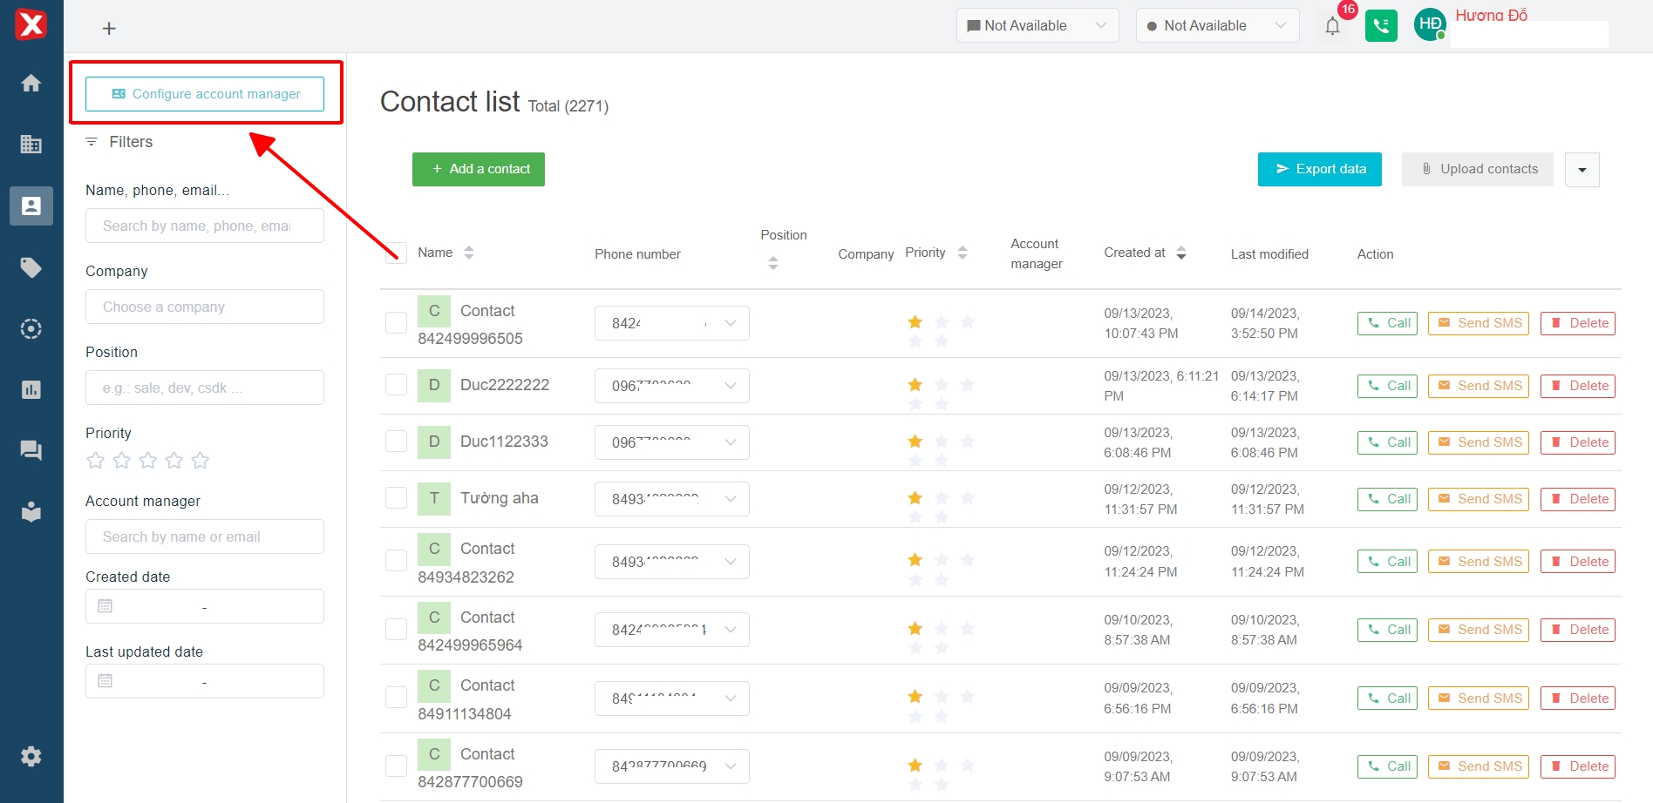Open the bar chart reports icon
The image size is (1653, 803).
coord(31,389)
